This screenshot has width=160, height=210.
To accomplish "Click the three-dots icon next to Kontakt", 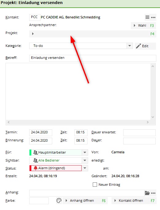I will [x=153, y=17].
